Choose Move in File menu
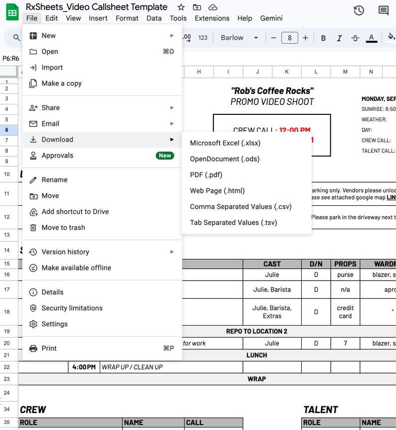The width and height of the screenshot is (396, 430). tap(102, 196)
